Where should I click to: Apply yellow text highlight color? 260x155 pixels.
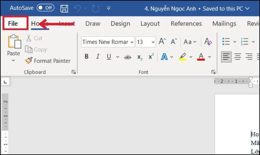point(183,57)
